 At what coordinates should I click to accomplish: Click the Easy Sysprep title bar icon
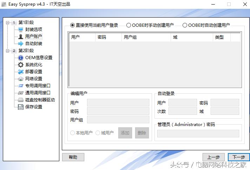click(x=4, y=4)
